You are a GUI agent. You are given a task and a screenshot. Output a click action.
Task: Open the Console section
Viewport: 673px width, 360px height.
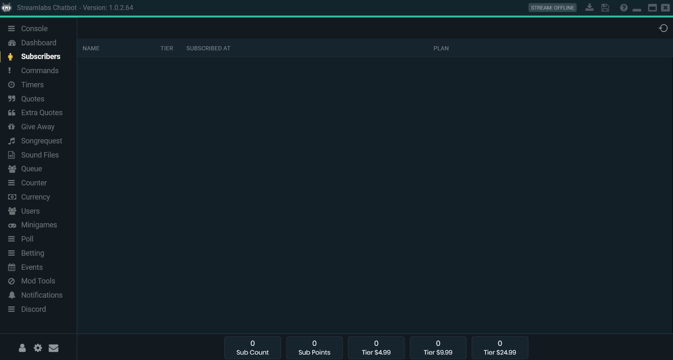[34, 29]
